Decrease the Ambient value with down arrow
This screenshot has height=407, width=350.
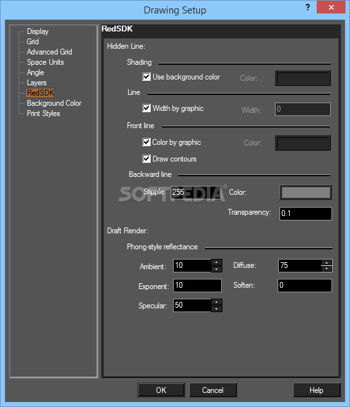click(217, 269)
